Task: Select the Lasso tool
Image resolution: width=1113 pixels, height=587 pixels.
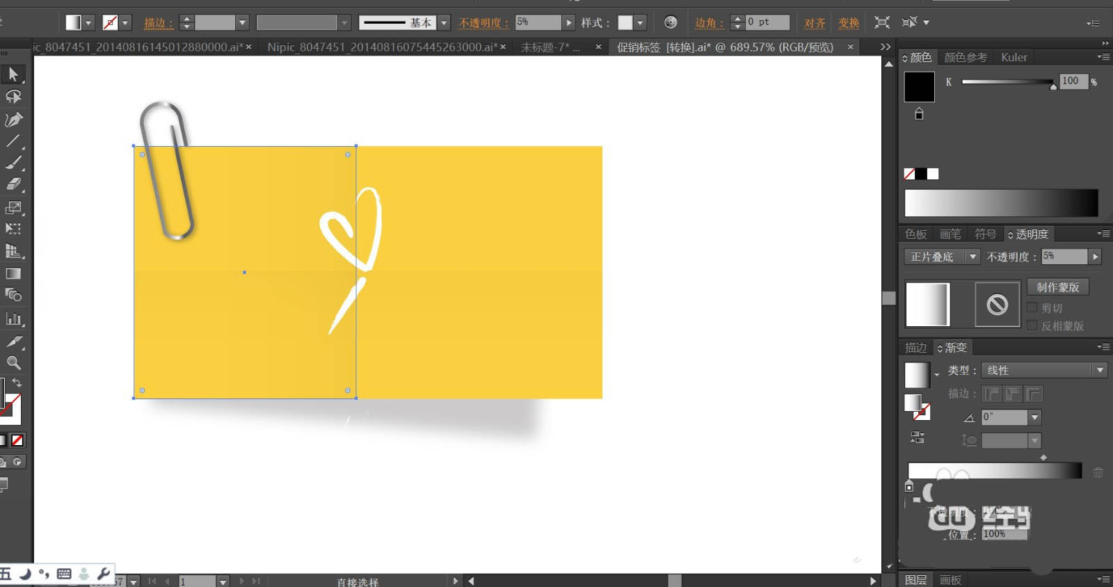Action: 13,97
